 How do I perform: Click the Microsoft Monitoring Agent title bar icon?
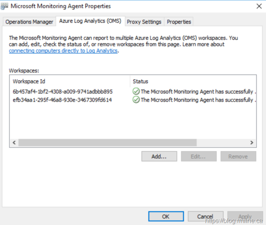coord(5,6)
